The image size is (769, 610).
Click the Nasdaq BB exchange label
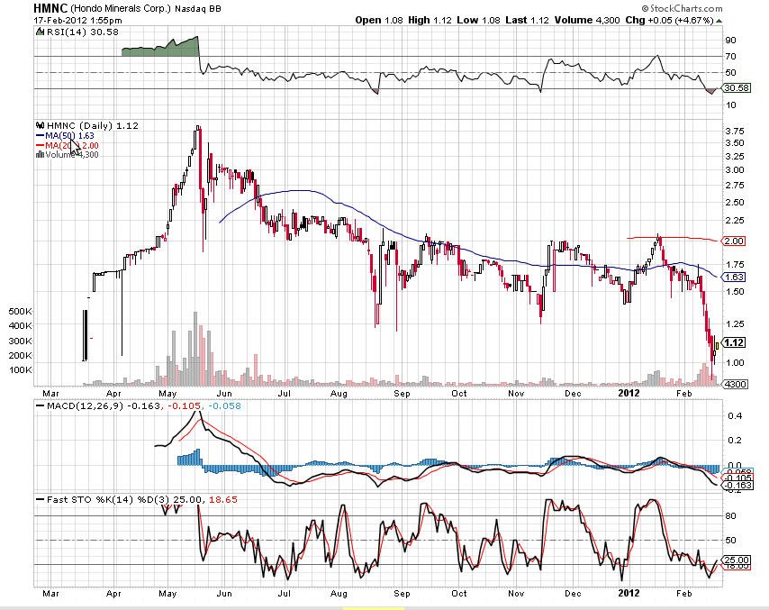tap(198, 9)
